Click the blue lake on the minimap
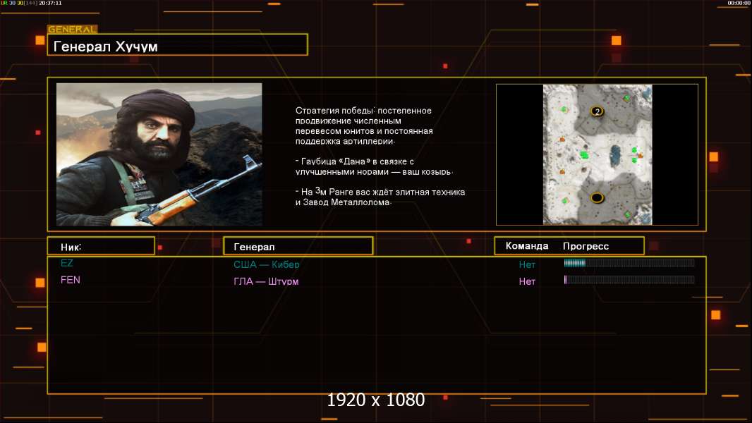The image size is (752, 423). 615,154
